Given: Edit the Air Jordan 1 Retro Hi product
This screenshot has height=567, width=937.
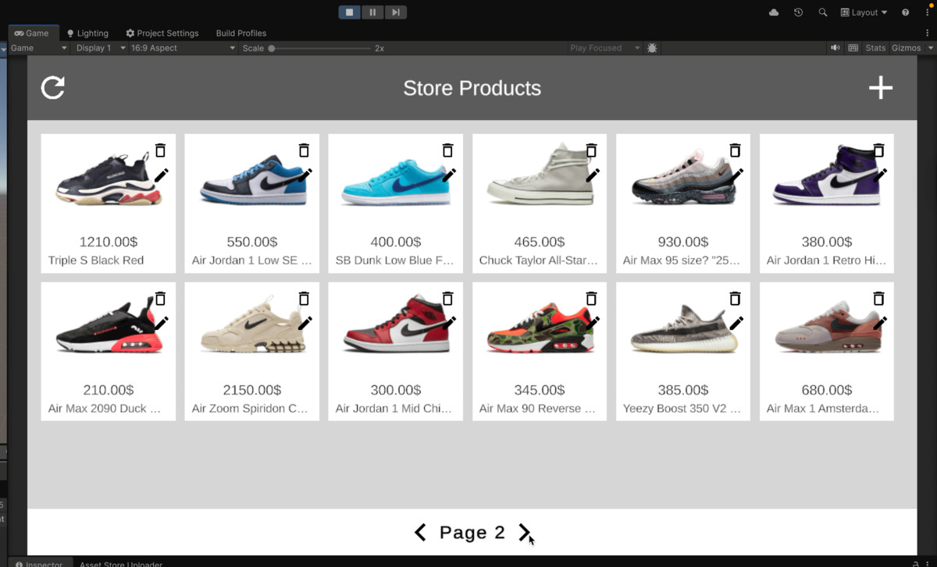Looking at the screenshot, I should click(x=879, y=175).
